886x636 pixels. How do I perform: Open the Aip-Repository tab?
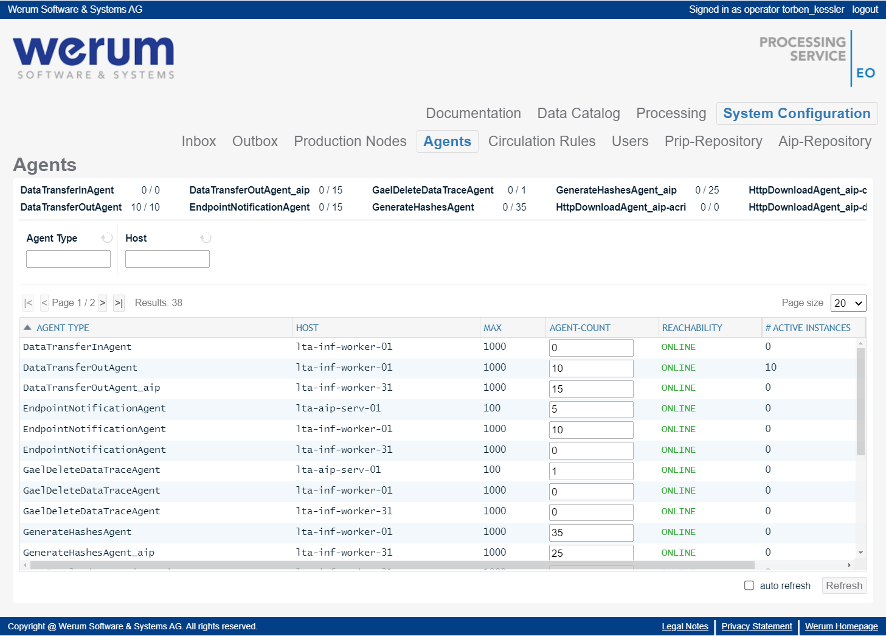pyautogui.click(x=825, y=141)
